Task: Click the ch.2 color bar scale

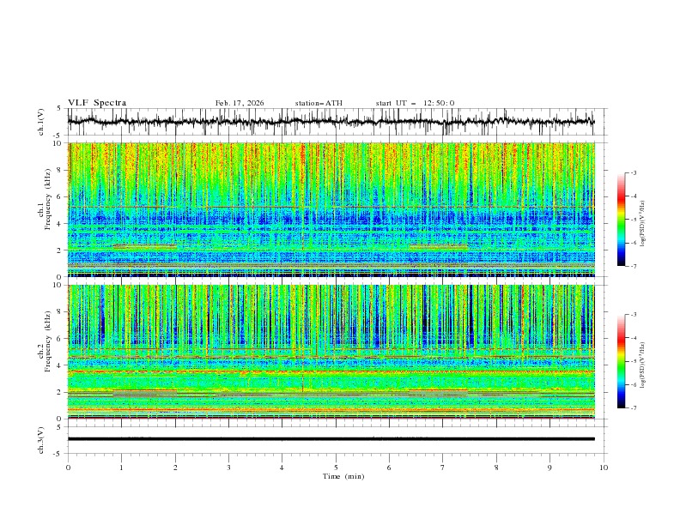Action: tap(621, 361)
